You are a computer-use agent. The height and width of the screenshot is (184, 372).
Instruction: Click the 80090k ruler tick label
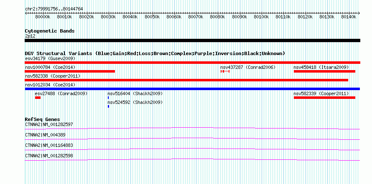pyautogui.click(x=240, y=17)
